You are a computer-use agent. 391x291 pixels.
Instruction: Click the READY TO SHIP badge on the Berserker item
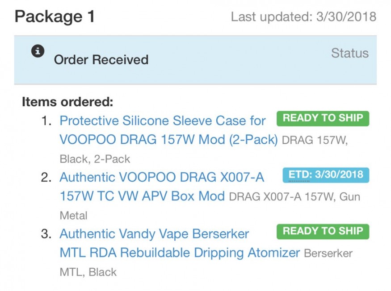[323, 231]
